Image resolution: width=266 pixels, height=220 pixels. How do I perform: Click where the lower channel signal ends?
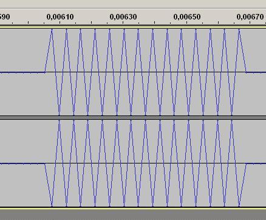(246, 163)
